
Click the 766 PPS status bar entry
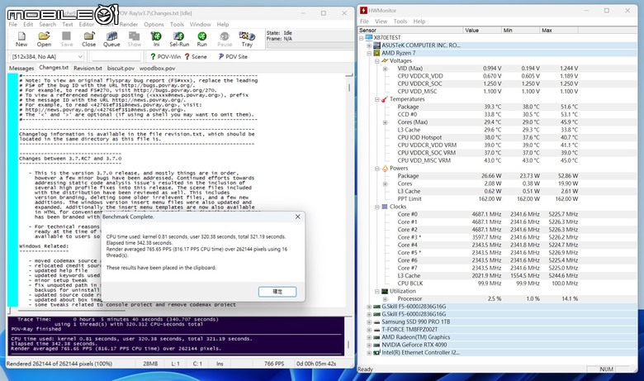(274, 364)
